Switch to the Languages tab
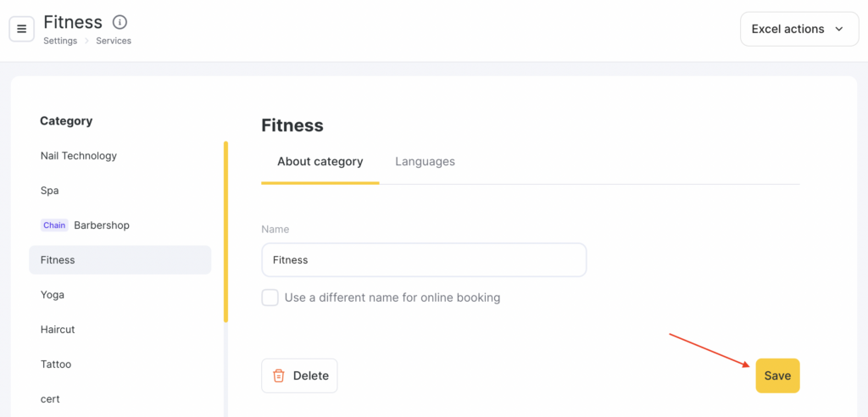The width and height of the screenshot is (868, 417). coord(425,161)
